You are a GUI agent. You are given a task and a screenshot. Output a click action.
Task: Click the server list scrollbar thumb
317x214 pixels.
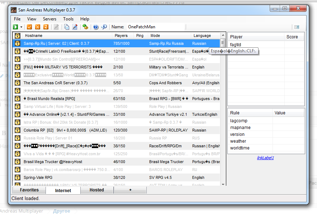point(223,42)
